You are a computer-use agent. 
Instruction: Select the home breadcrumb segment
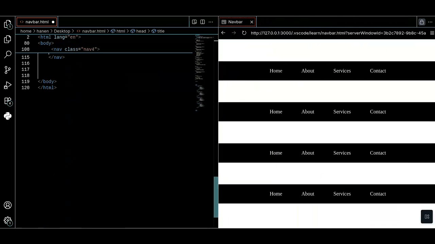tap(26, 31)
